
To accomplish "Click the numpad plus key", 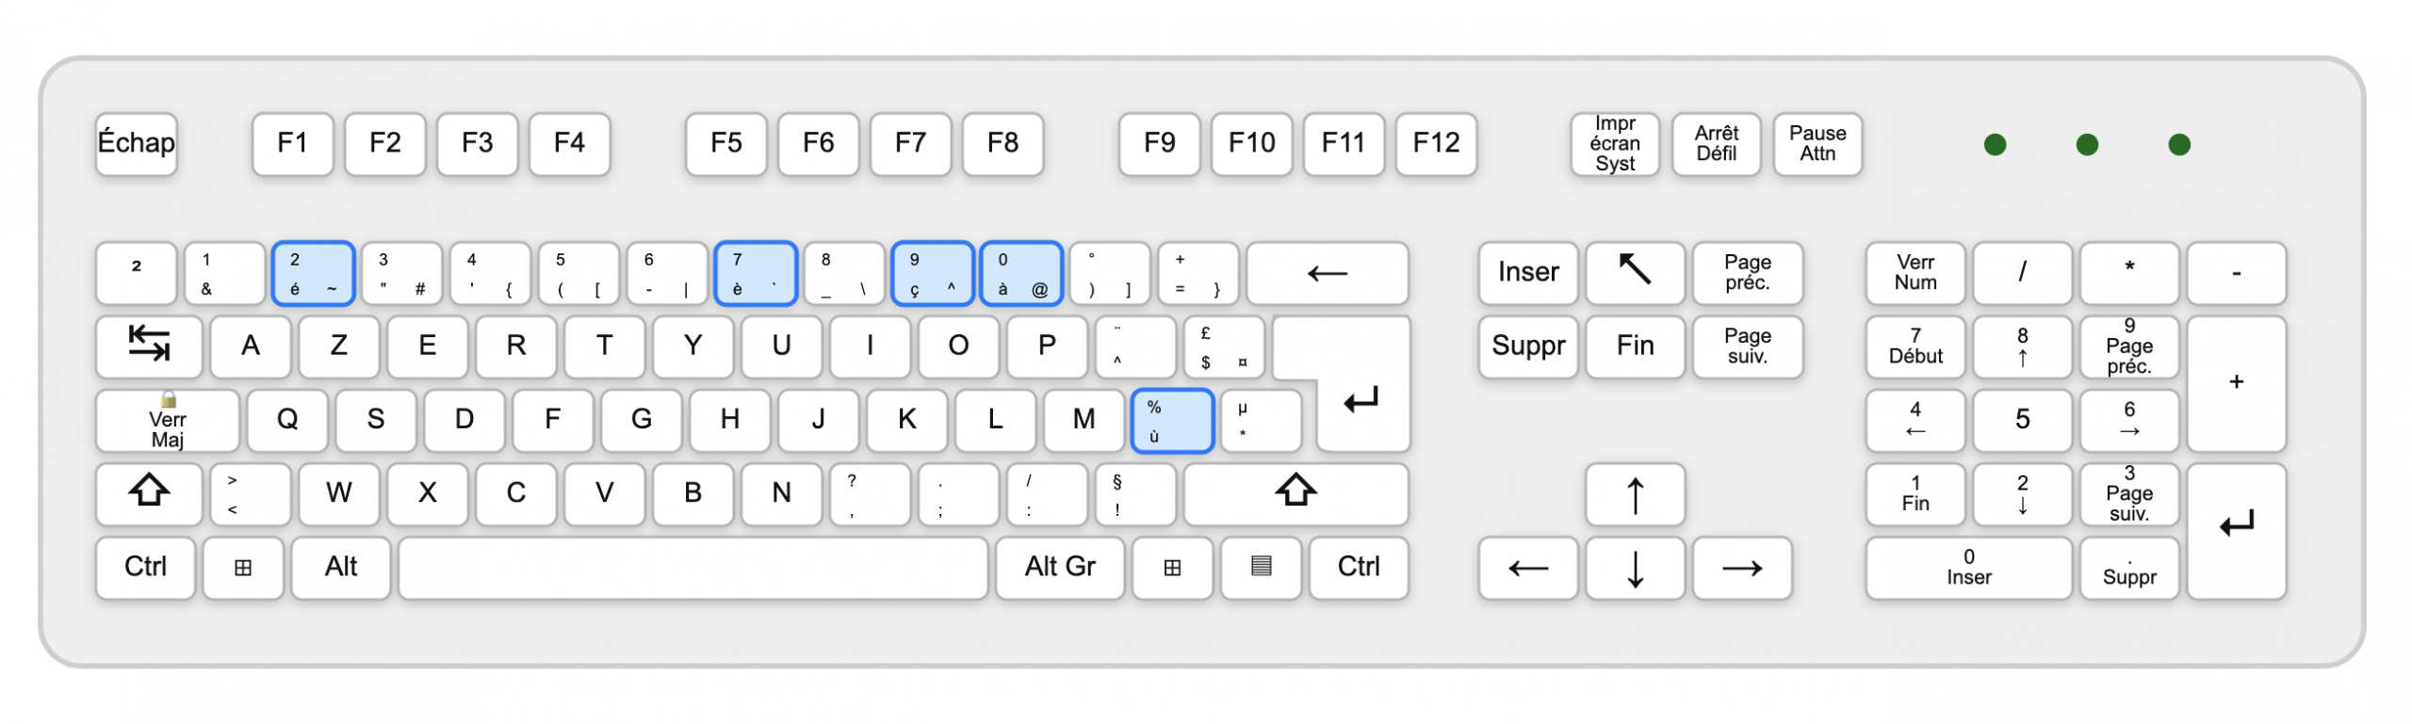I will click(2236, 383).
